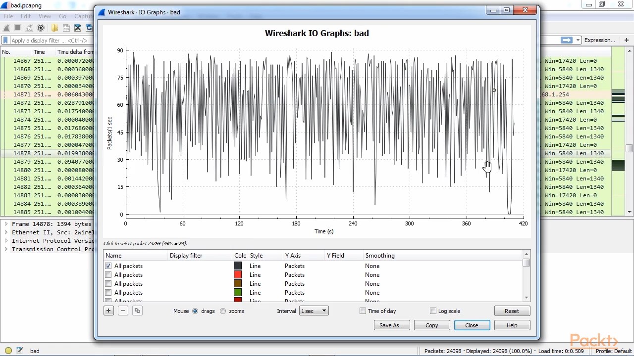Click the apply filter blue arrow icon

pos(566,40)
